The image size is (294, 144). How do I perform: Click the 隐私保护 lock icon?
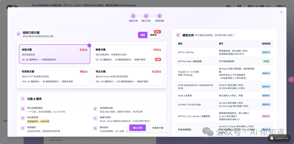(x=95, y=128)
